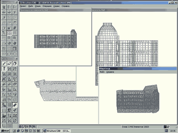
Task: Open Файл menu in the Общий вид window
Action: coord(102,72)
